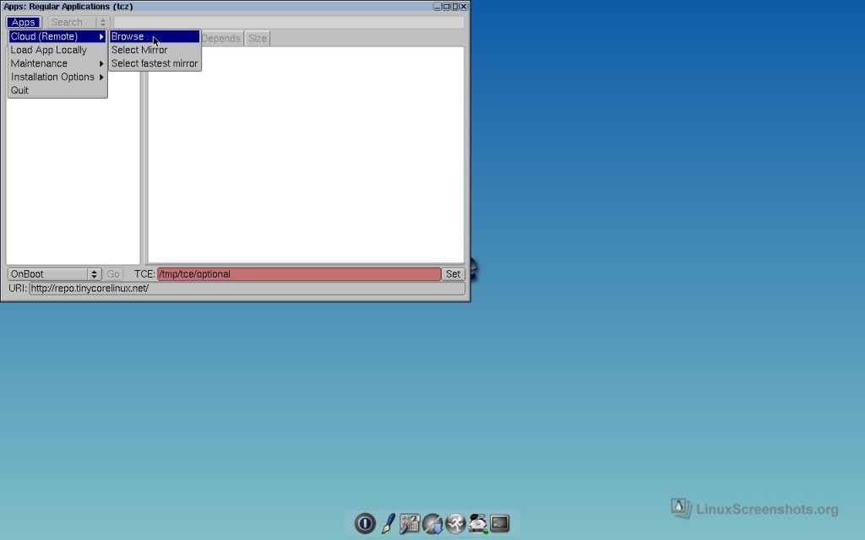The width and height of the screenshot is (865, 540).
Task: Click Load App Locally
Action: click(x=49, y=50)
